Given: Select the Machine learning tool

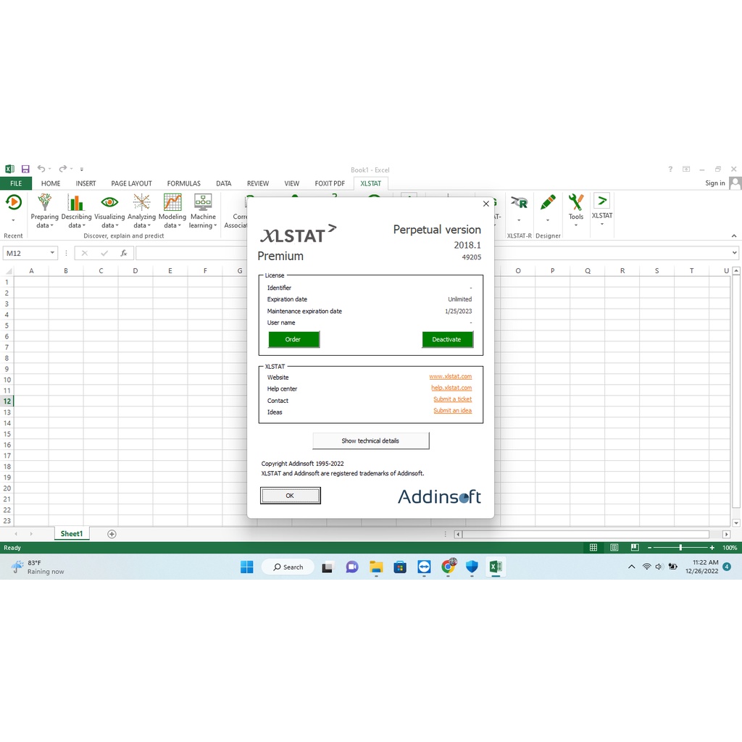Looking at the screenshot, I should [203, 212].
